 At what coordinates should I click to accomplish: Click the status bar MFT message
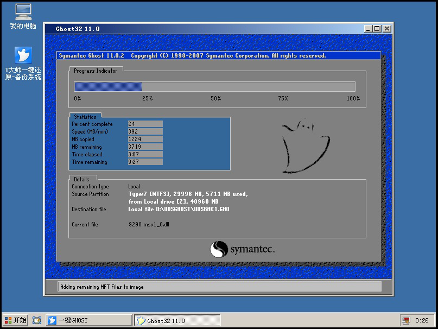pos(102,287)
